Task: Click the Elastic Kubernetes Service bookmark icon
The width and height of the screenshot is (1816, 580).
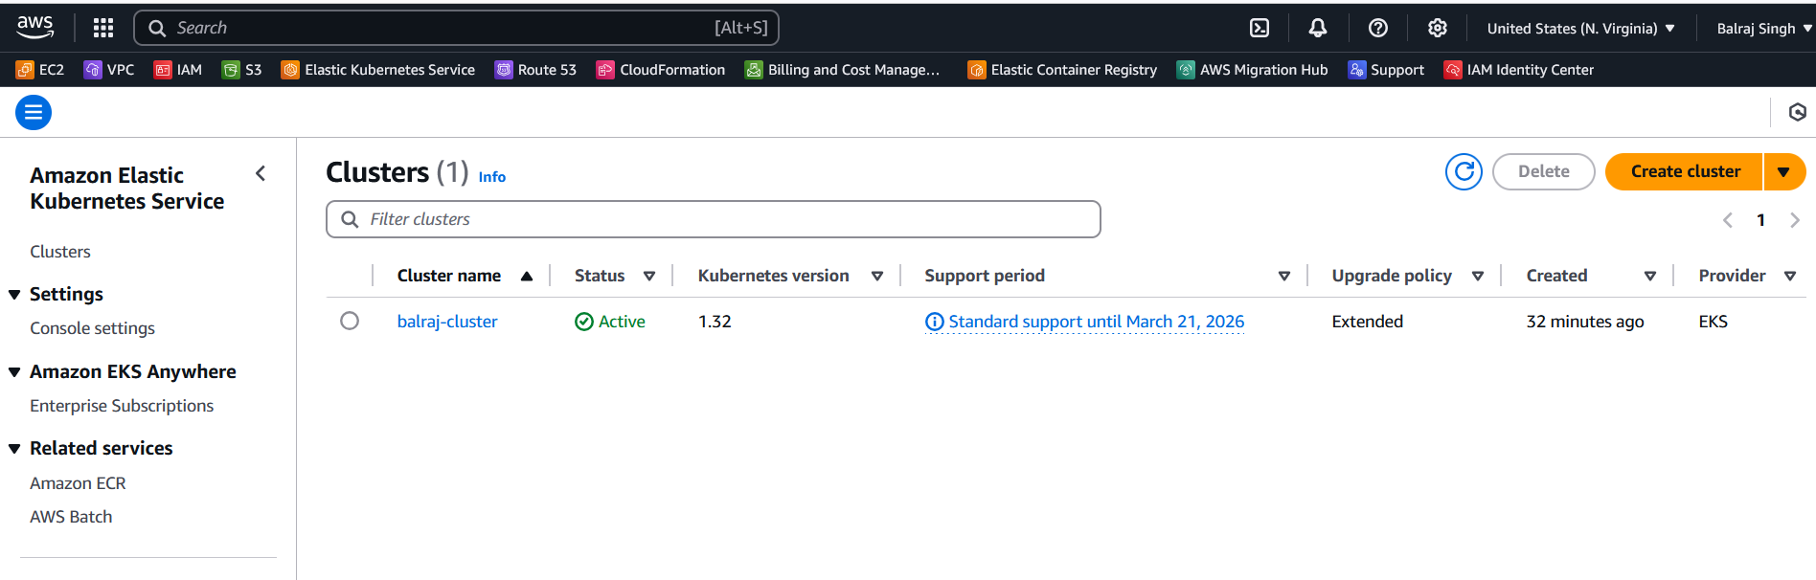Action: (290, 70)
